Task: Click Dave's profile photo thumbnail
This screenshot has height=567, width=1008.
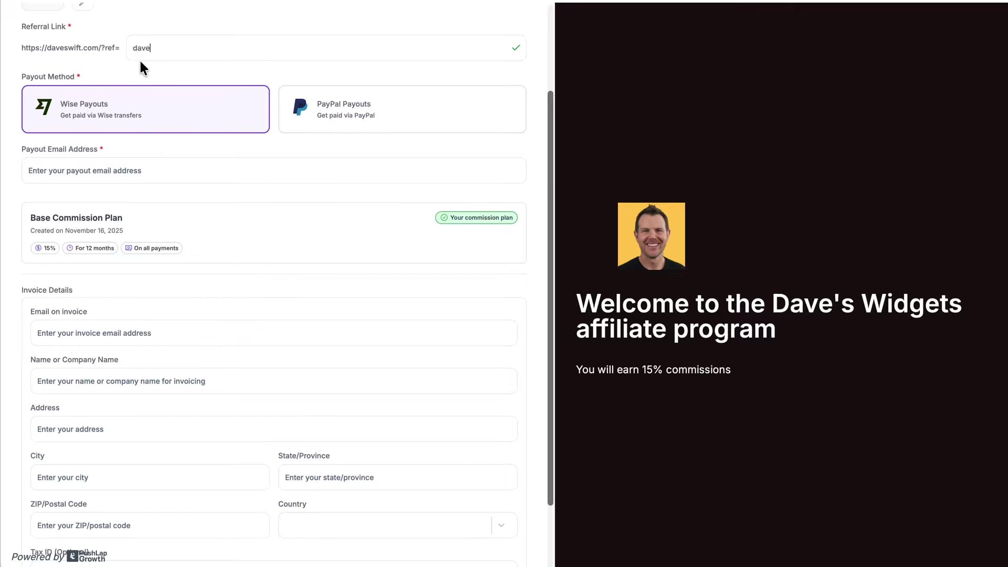Action: [651, 236]
